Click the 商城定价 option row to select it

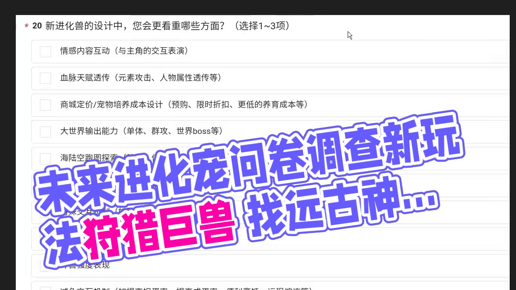point(184,105)
